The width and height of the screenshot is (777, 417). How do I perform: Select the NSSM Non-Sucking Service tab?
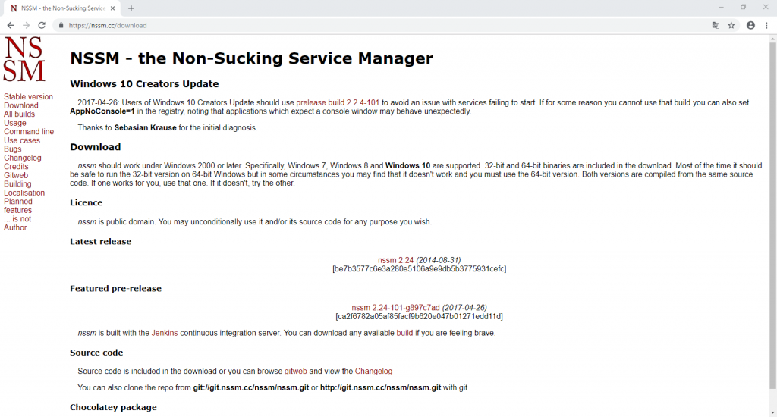63,8
